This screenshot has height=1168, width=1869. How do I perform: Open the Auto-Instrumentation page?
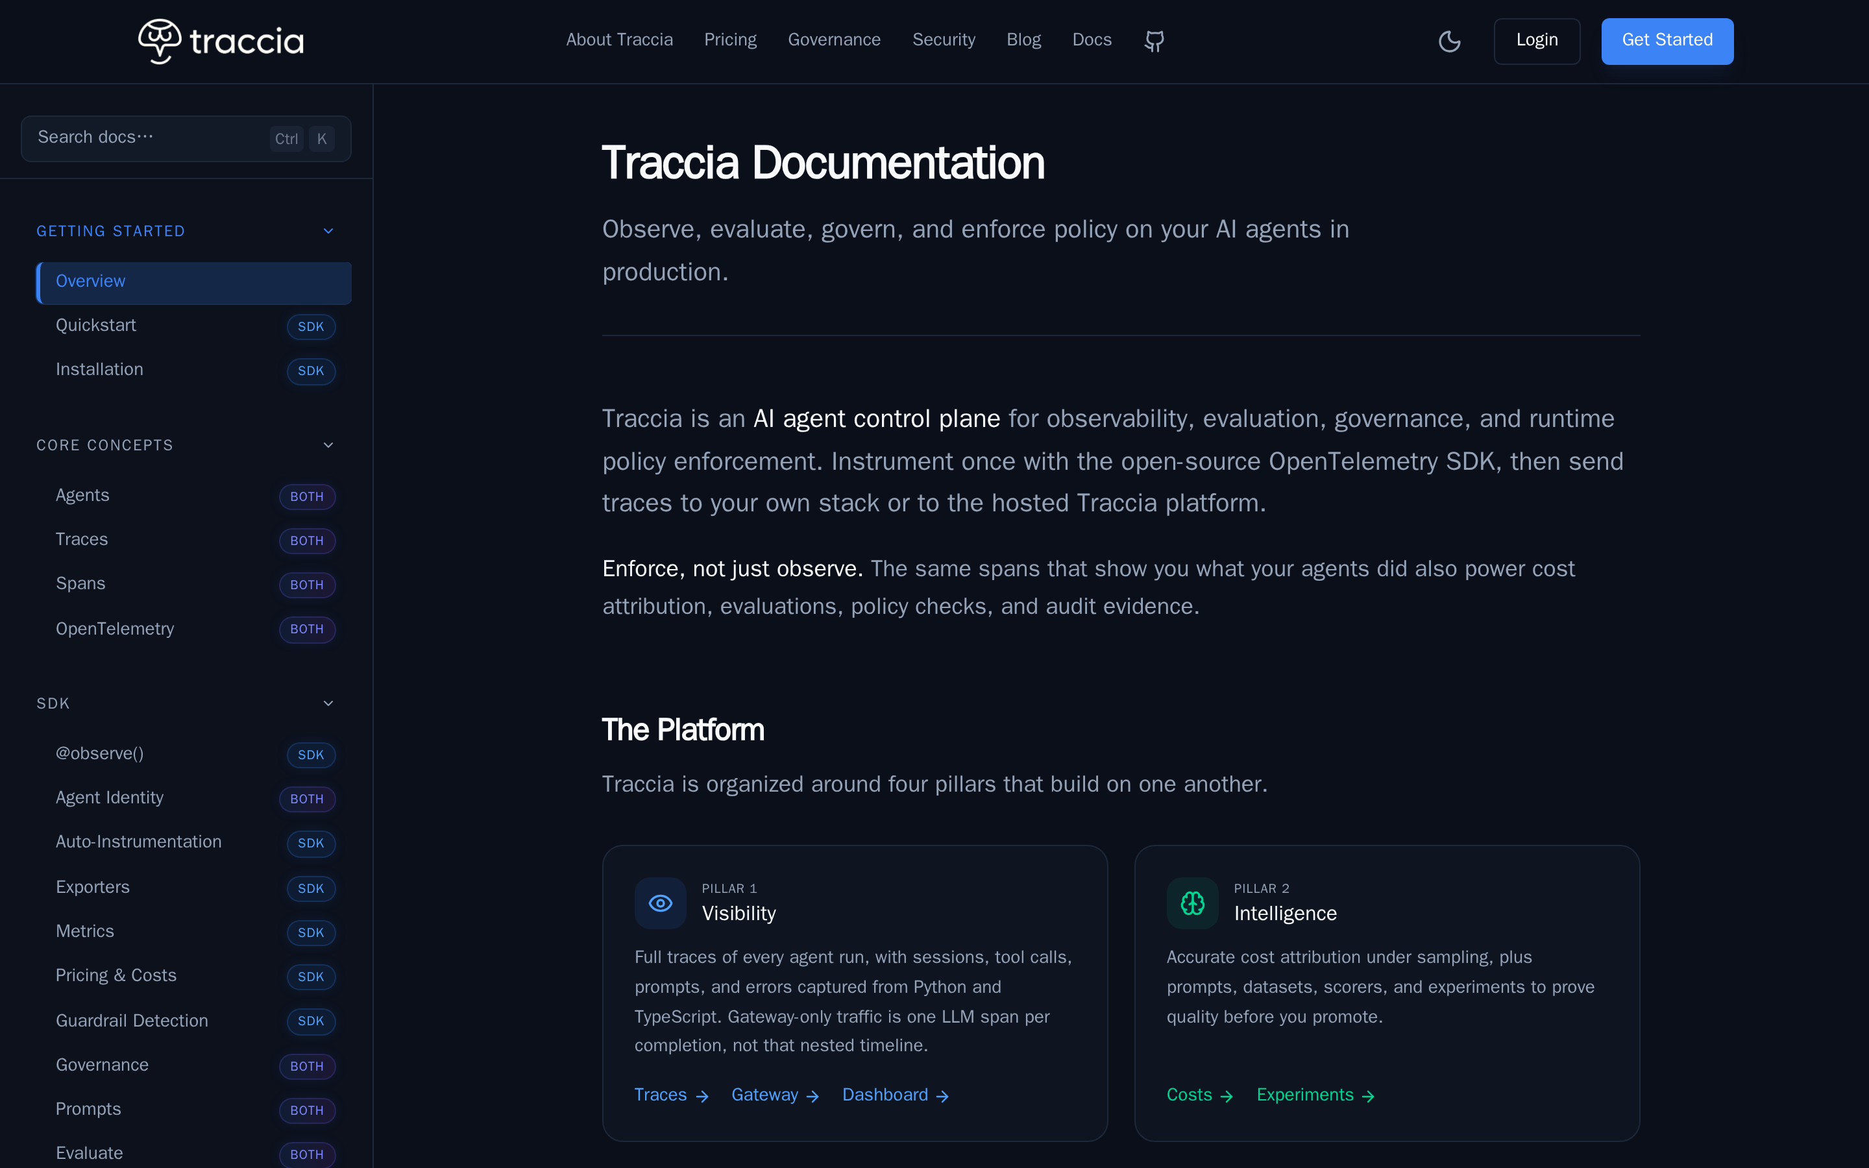click(x=194, y=842)
